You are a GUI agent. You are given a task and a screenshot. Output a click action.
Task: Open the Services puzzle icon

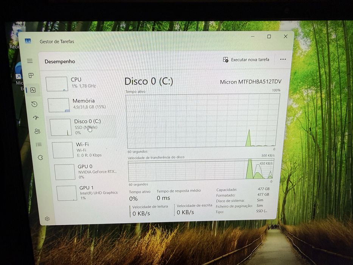tap(40, 157)
